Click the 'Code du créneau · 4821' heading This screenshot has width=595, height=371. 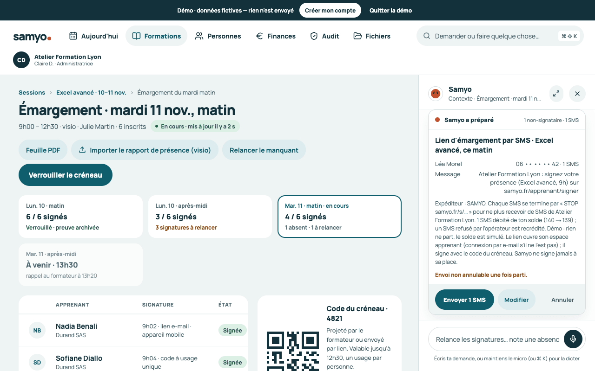[x=357, y=313]
